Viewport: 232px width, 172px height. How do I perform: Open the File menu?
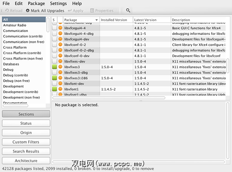[x=6, y=3]
